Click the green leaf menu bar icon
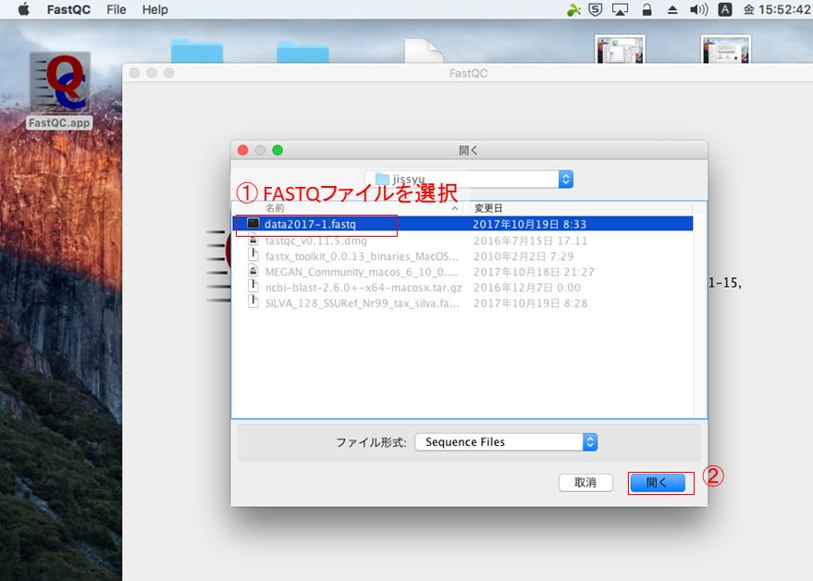 (x=573, y=9)
